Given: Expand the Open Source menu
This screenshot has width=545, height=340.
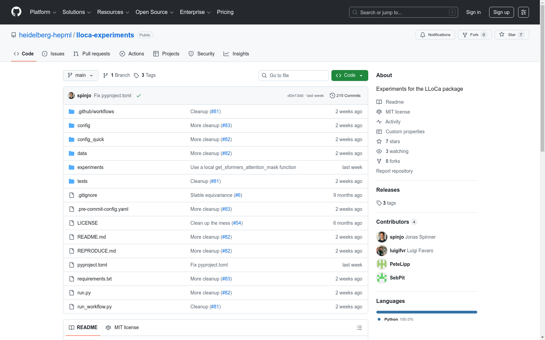Looking at the screenshot, I should tap(155, 12).
